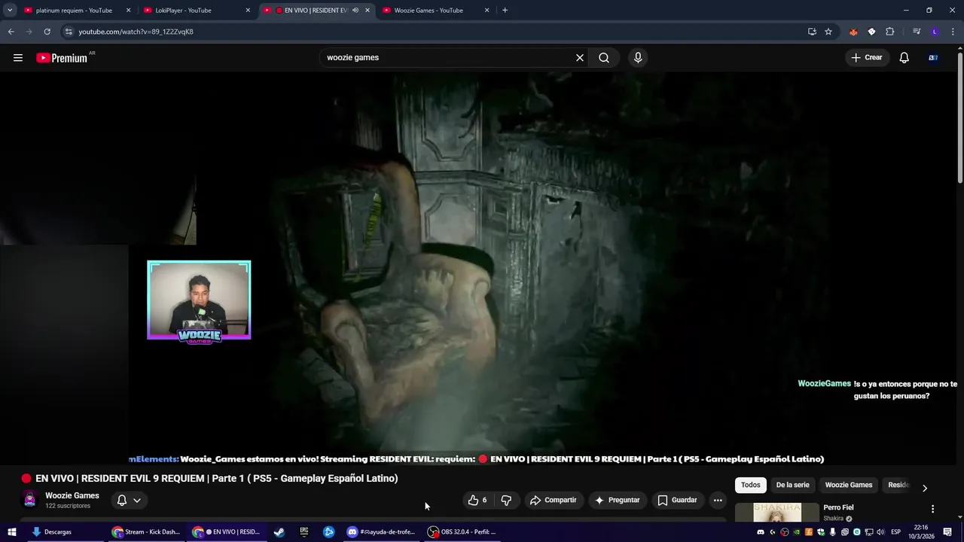Open Stream - Kick Dashboard taskbar window
Screen dimensions: 964x542
coord(146,531)
